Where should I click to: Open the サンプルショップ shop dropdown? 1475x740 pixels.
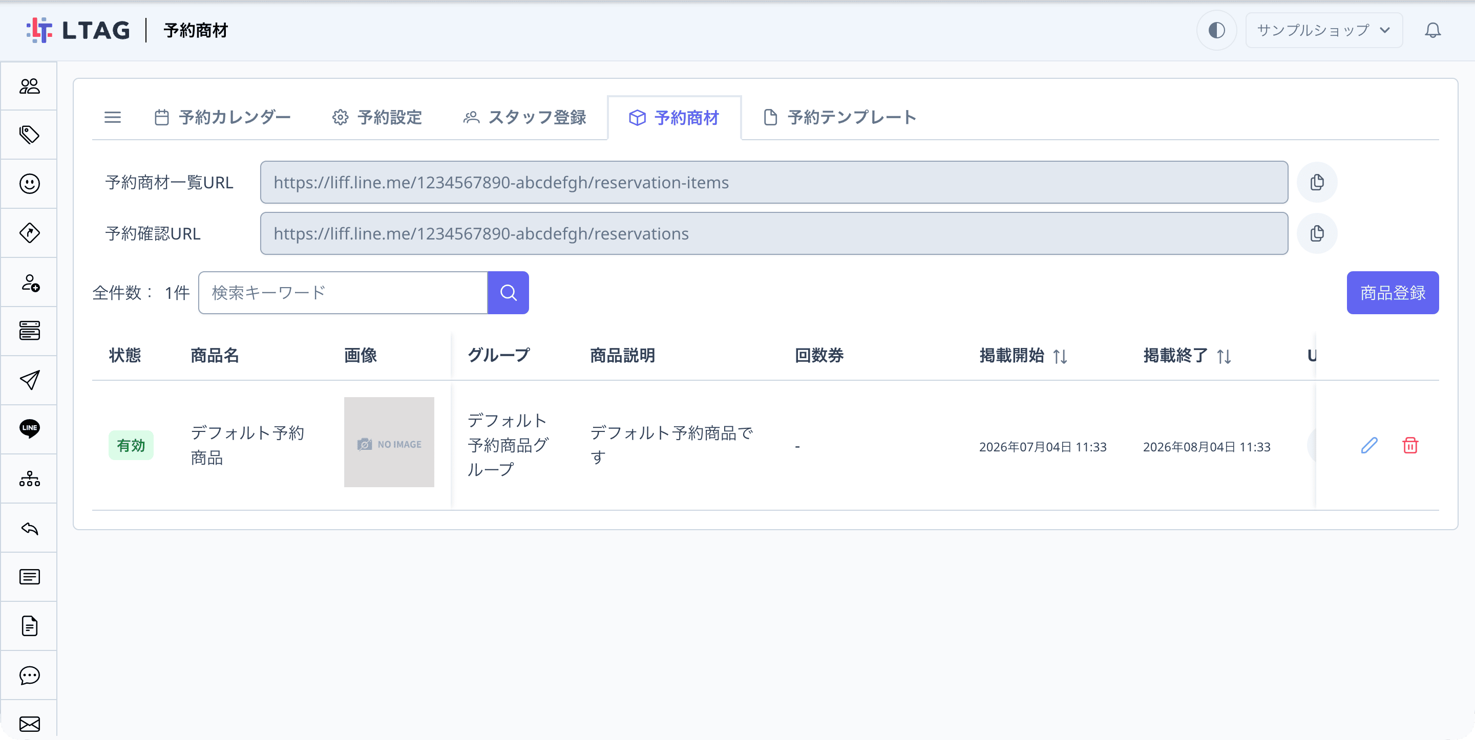[1323, 30]
